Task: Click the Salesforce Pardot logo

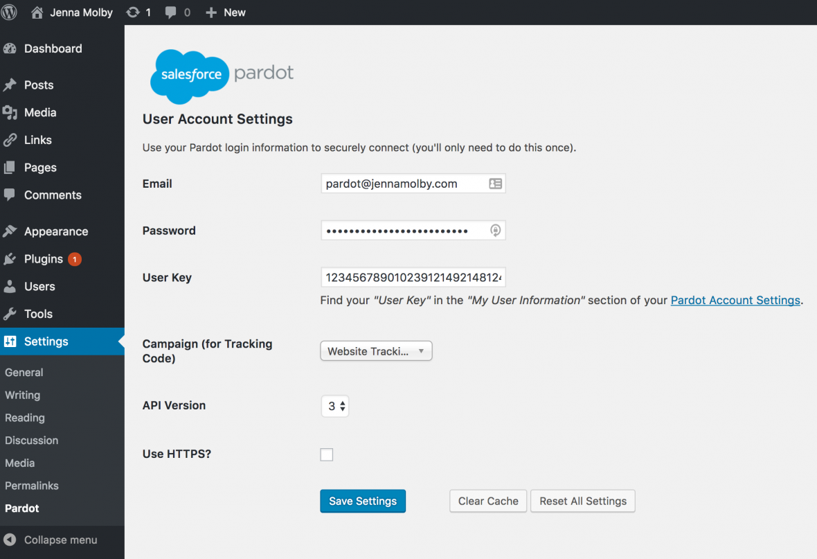Action: point(222,76)
